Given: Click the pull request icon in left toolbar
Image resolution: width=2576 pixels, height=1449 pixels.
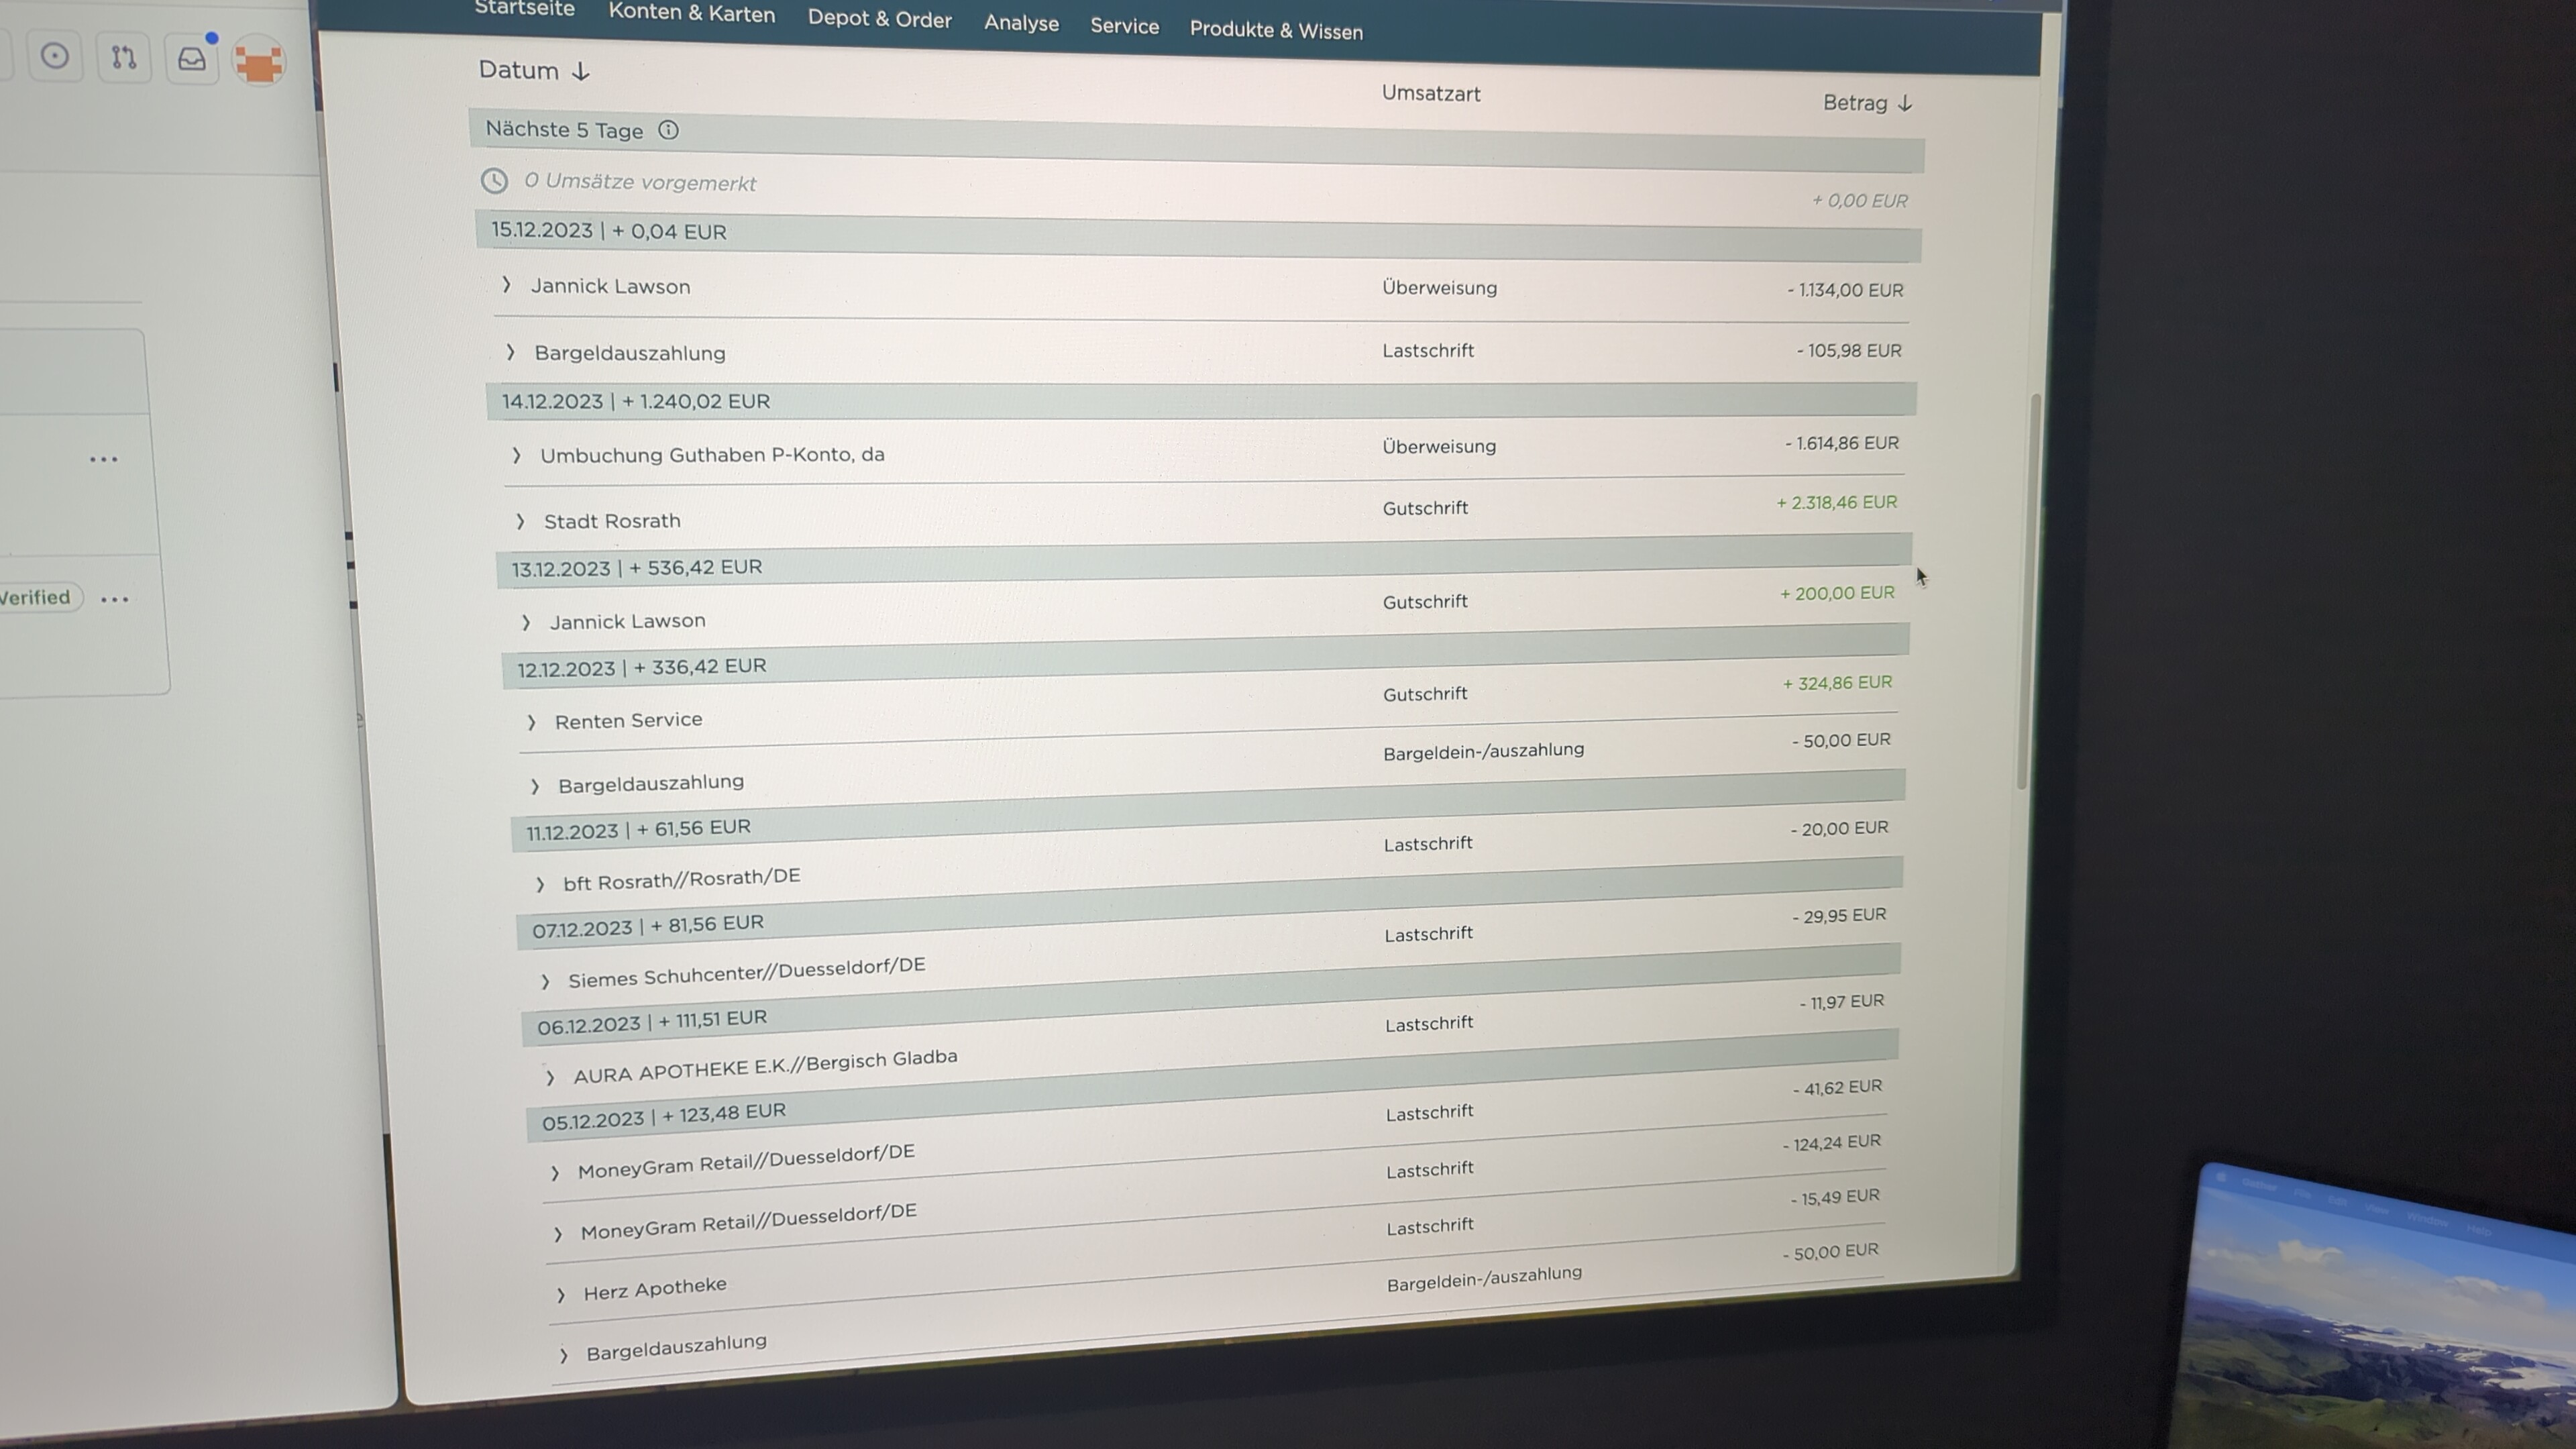Looking at the screenshot, I should coord(123,57).
